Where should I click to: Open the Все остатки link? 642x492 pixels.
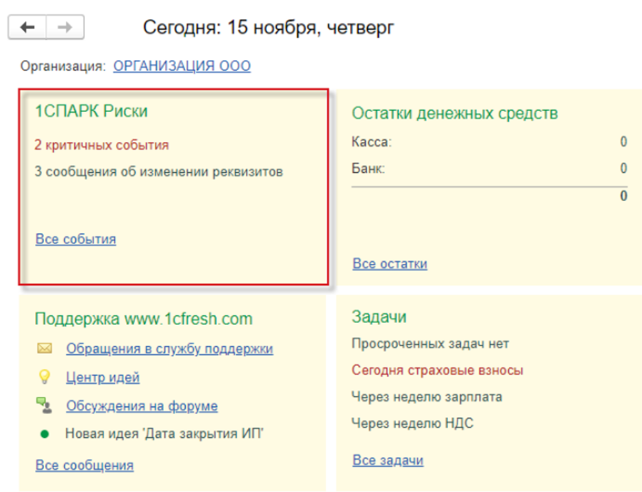click(x=390, y=263)
